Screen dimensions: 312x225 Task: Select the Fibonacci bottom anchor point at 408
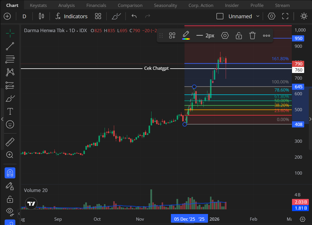pos(185,124)
